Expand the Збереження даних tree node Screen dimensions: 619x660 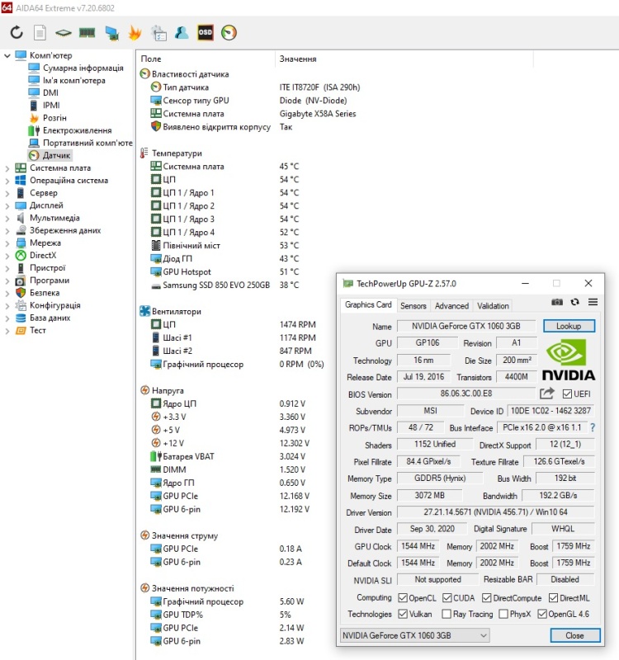[x=7, y=231]
